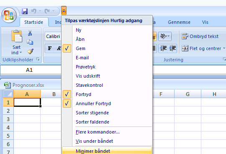This screenshot has height=154, width=226.
Task: Open Flere kommandoer... dialog
Action: (107, 132)
